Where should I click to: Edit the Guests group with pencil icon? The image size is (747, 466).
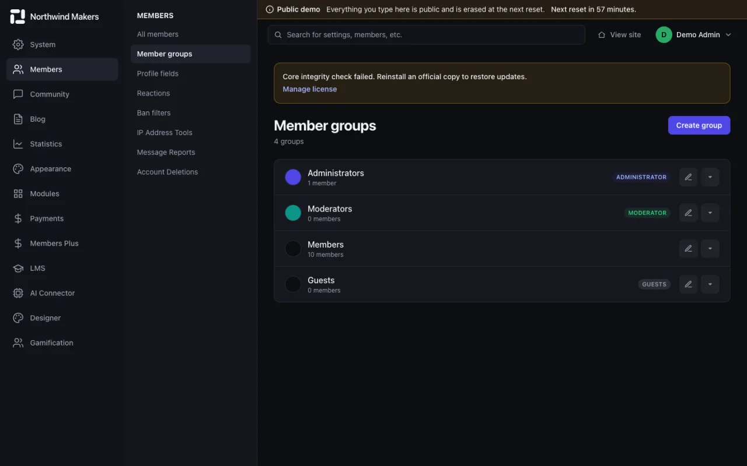(x=688, y=284)
